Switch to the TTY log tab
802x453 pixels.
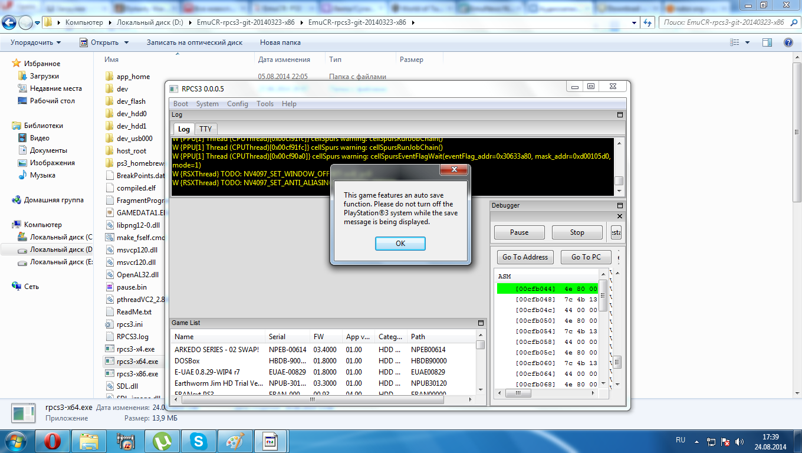(x=205, y=129)
